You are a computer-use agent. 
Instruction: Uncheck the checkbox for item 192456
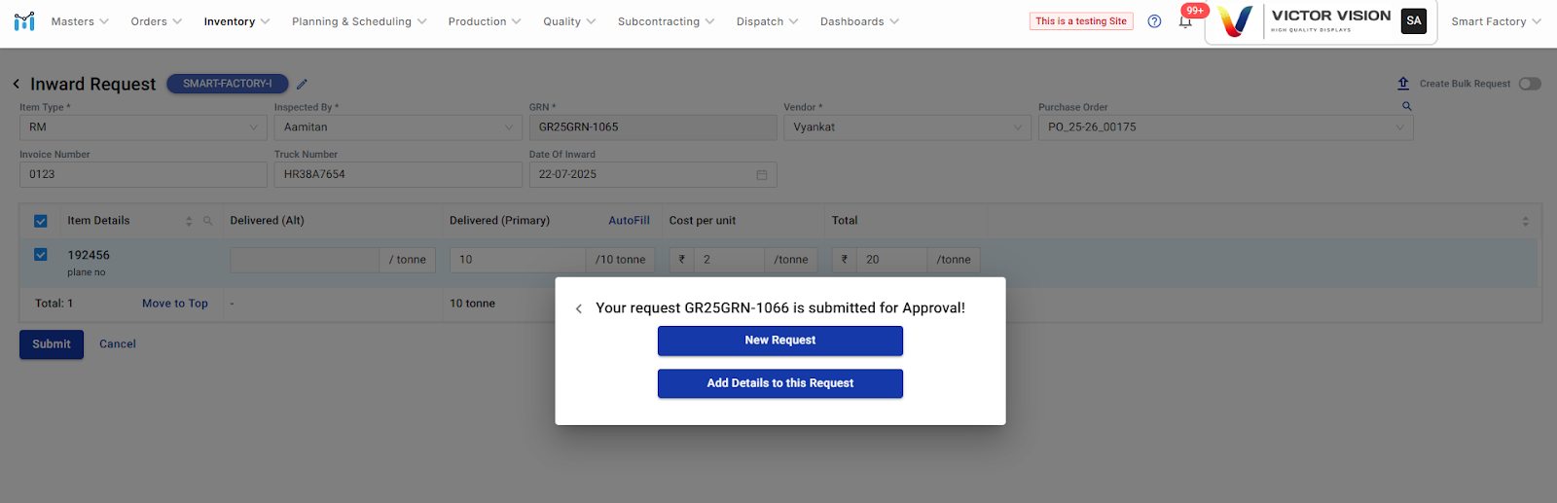pyautogui.click(x=41, y=255)
